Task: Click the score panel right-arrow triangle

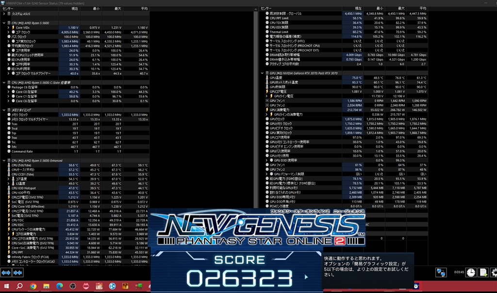Action: coord(306,277)
